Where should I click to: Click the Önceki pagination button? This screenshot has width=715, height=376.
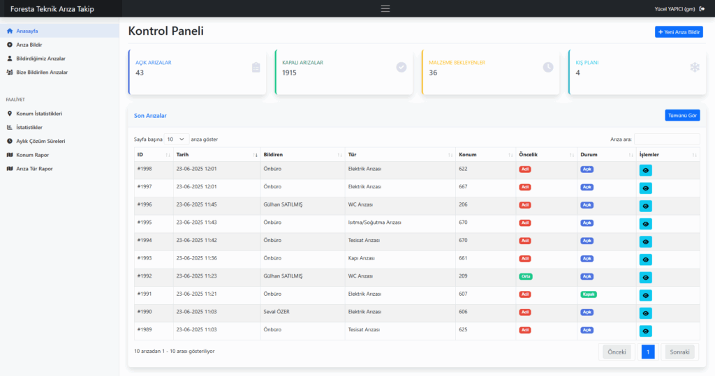(x=617, y=352)
